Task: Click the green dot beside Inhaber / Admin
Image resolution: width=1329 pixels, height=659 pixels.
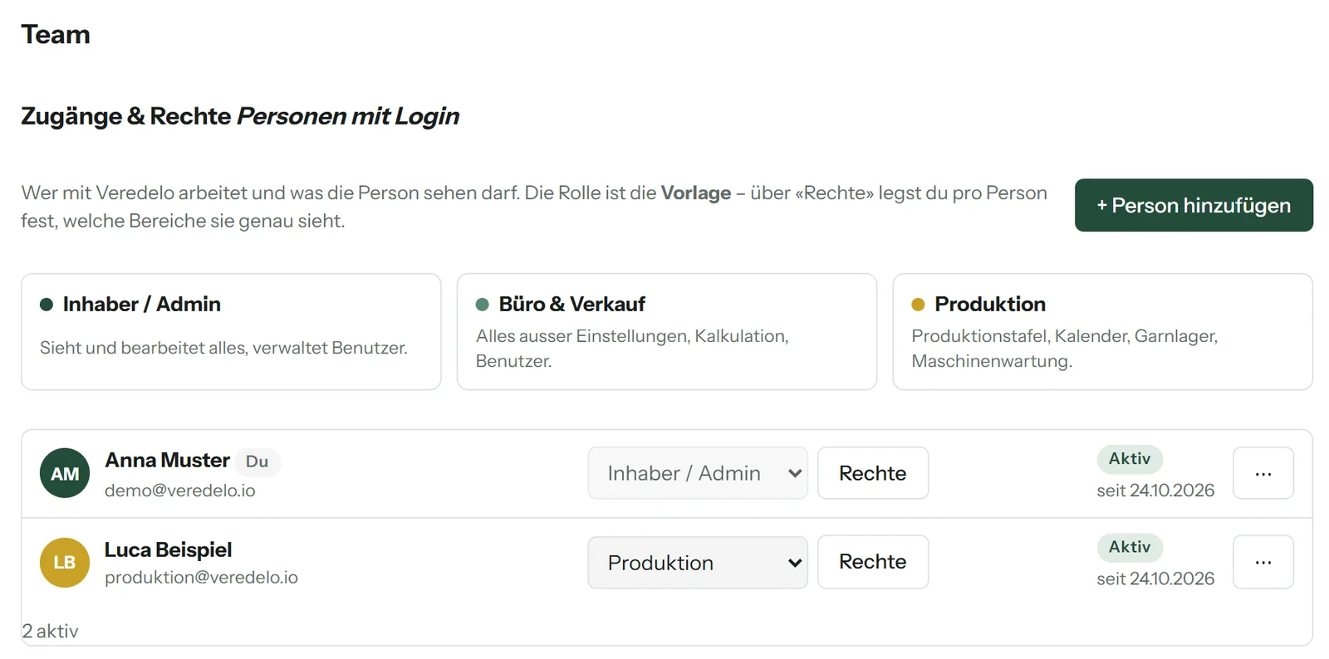Action: 47,305
